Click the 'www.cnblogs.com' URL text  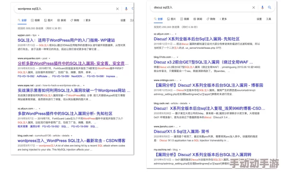(x=164, y=80)
